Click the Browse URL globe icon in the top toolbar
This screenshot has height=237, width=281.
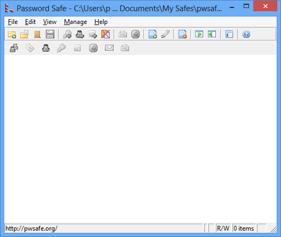[x=135, y=34]
